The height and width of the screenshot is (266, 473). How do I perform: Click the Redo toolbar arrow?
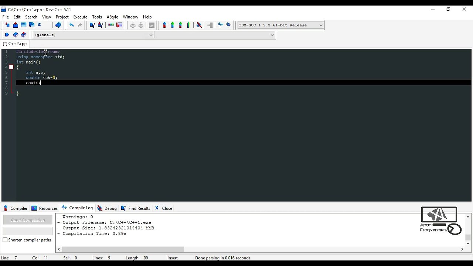[79, 25]
